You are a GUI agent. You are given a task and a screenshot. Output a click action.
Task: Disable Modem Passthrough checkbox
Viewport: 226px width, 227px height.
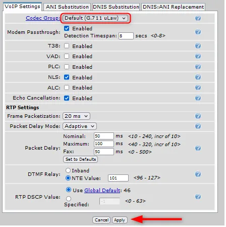pyautogui.click(x=67, y=28)
